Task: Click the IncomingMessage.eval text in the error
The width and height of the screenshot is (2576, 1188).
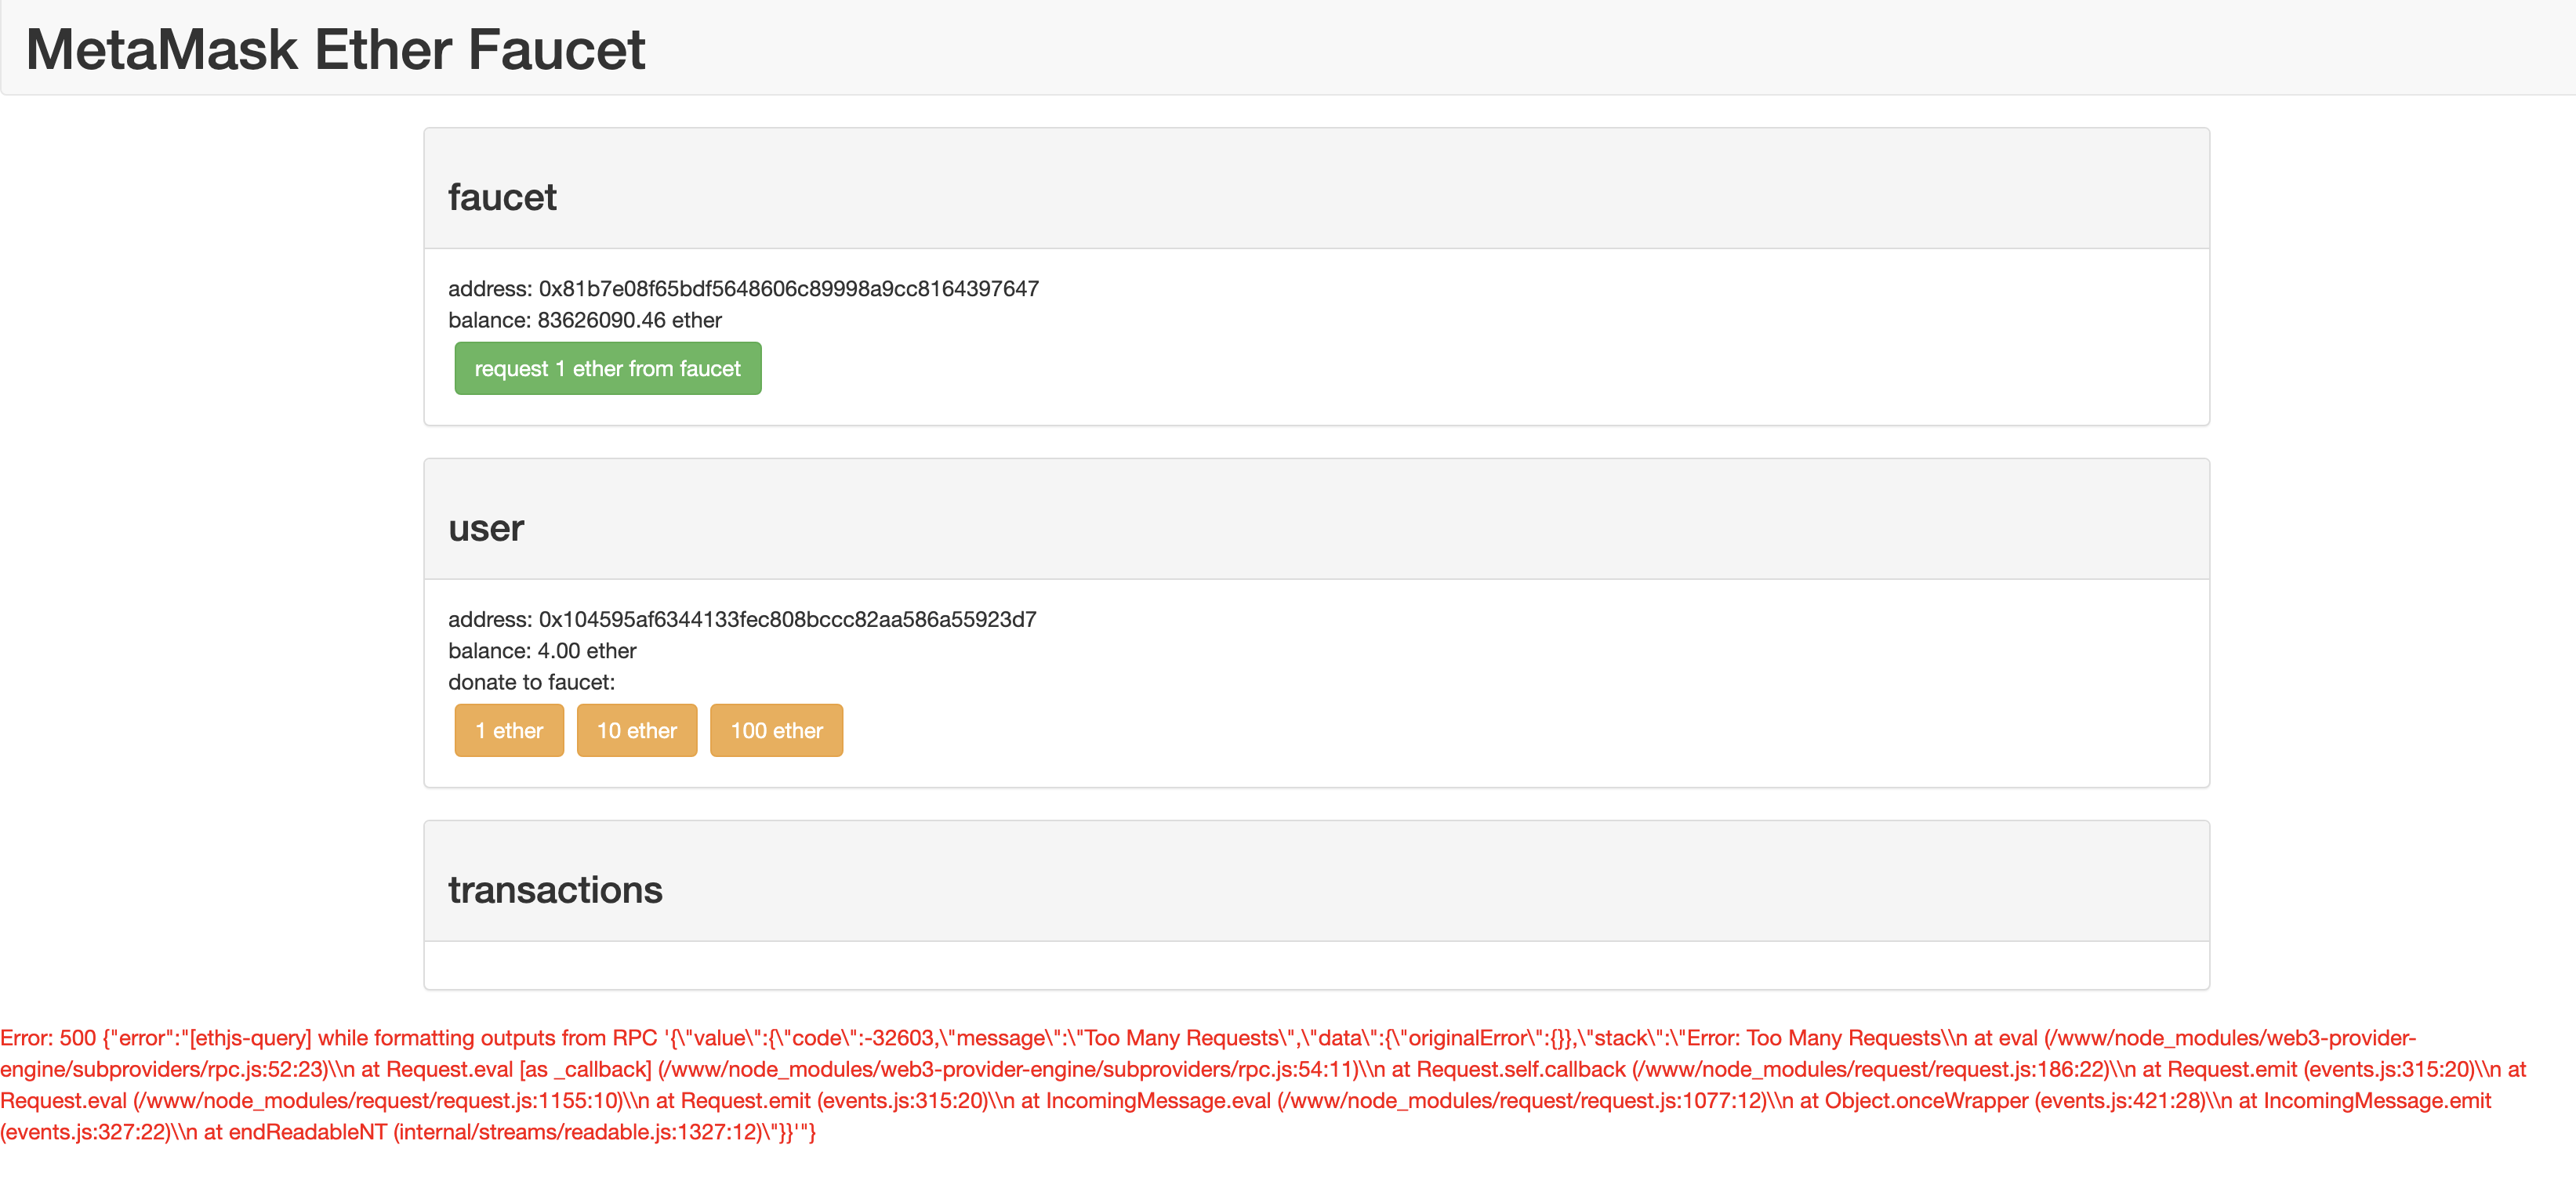Action: coord(1158,1101)
